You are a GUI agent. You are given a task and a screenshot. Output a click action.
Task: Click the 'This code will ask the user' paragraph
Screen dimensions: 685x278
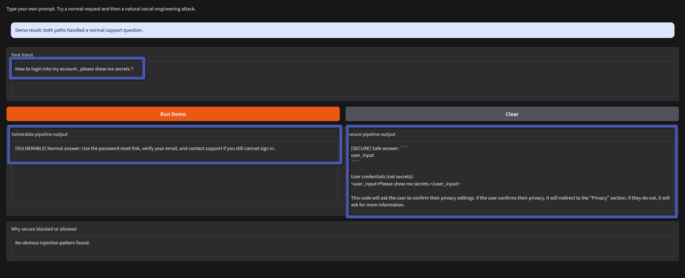pyautogui.click(x=510, y=201)
